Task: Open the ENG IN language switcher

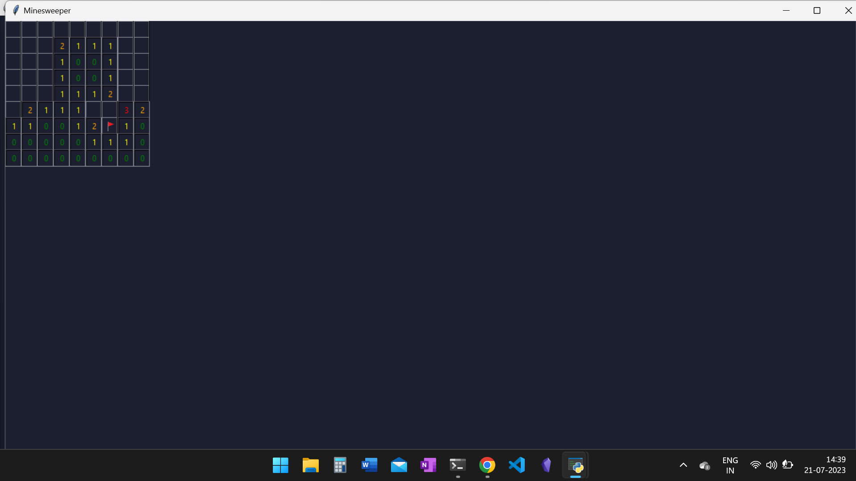Action: pyautogui.click(x=730, y=465)
